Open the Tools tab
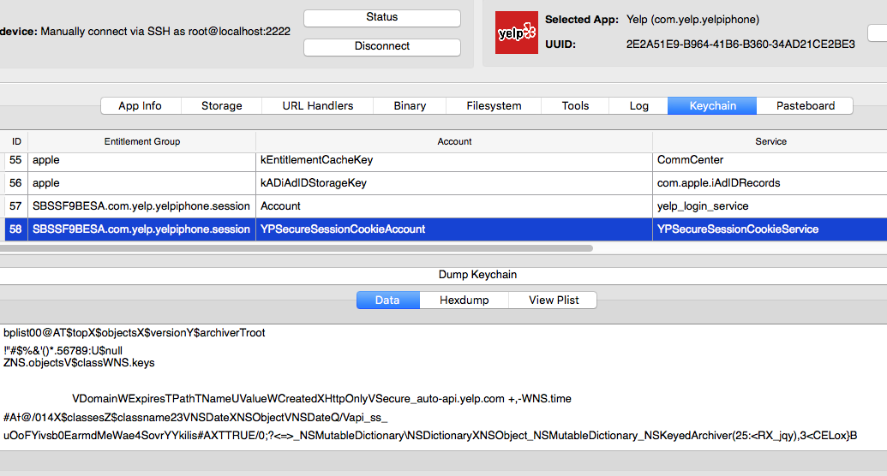 [575, 105]
